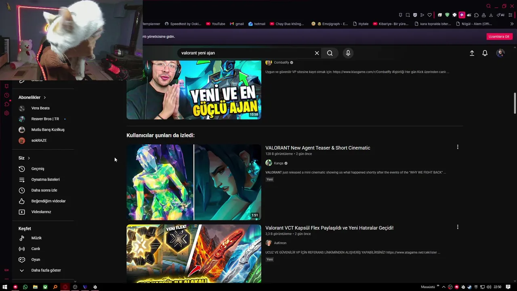Image resolution: width=517 pixels, height=291 pixels.
Task: Open the extensions cube icon
Action: click(476, 15)
